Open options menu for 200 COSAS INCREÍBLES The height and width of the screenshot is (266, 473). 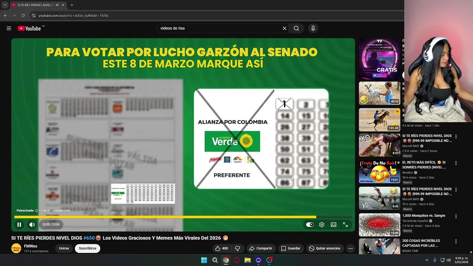(x=456, y=241)
